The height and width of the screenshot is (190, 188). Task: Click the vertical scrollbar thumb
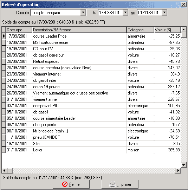[x=184, y=35]
